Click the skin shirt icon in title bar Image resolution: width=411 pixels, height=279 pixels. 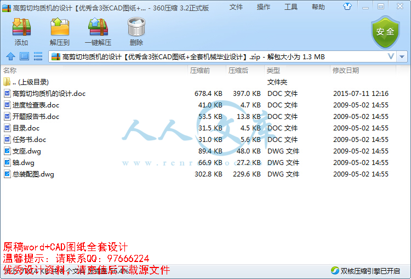click(347, 6)
